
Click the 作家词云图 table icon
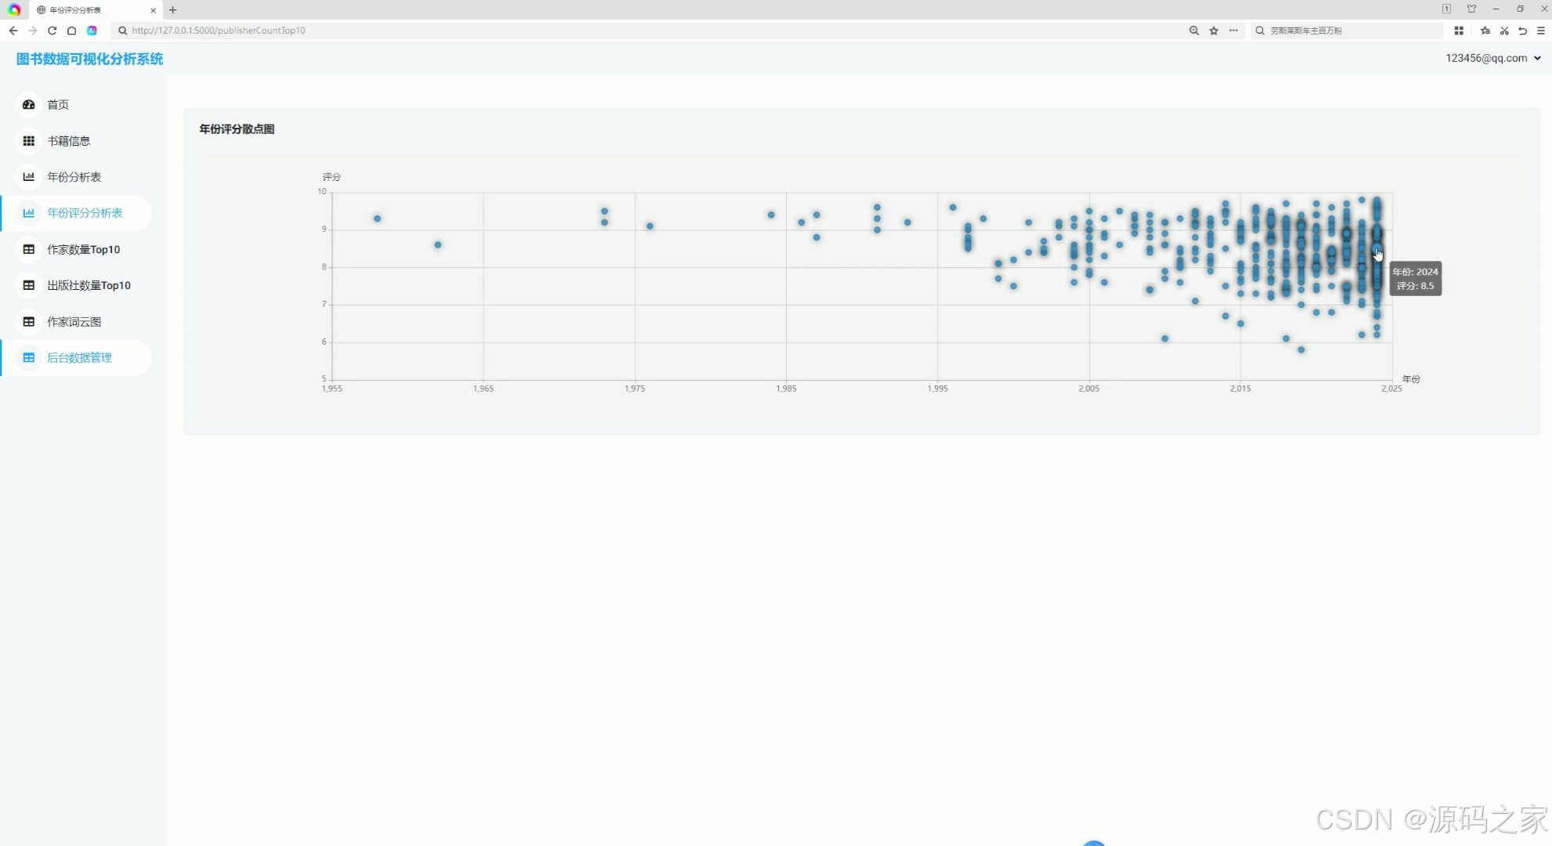29,322
